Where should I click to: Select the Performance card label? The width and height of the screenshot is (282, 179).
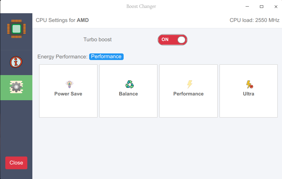(x=188, y=94)
